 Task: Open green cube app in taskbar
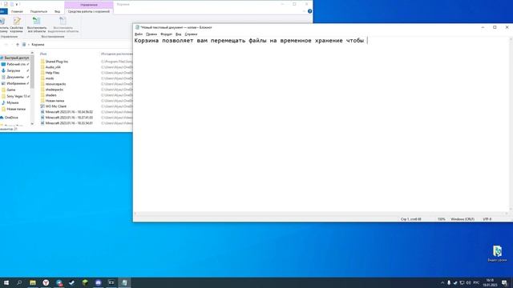[x=85, y=282]
